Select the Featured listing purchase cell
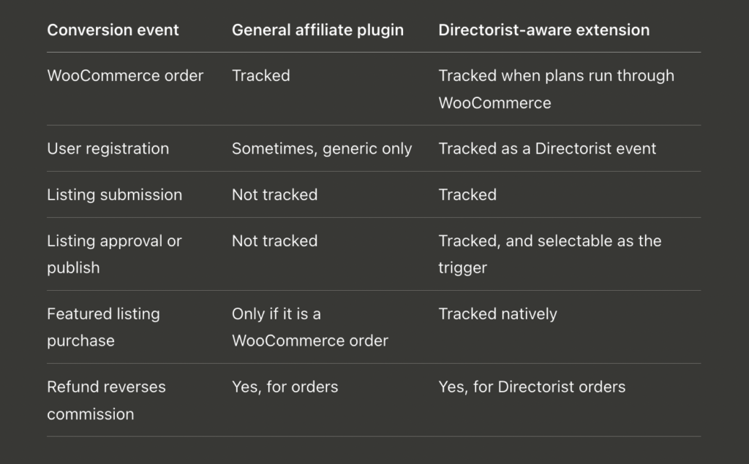The image size is (749, 464). tap(104, 327)
